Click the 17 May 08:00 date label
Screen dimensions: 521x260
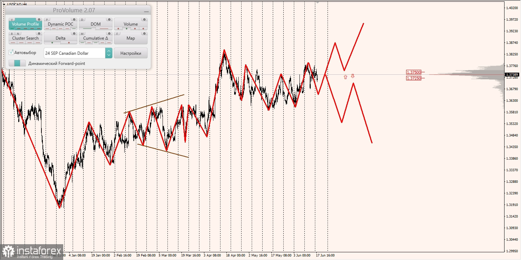tap(281, 255)
